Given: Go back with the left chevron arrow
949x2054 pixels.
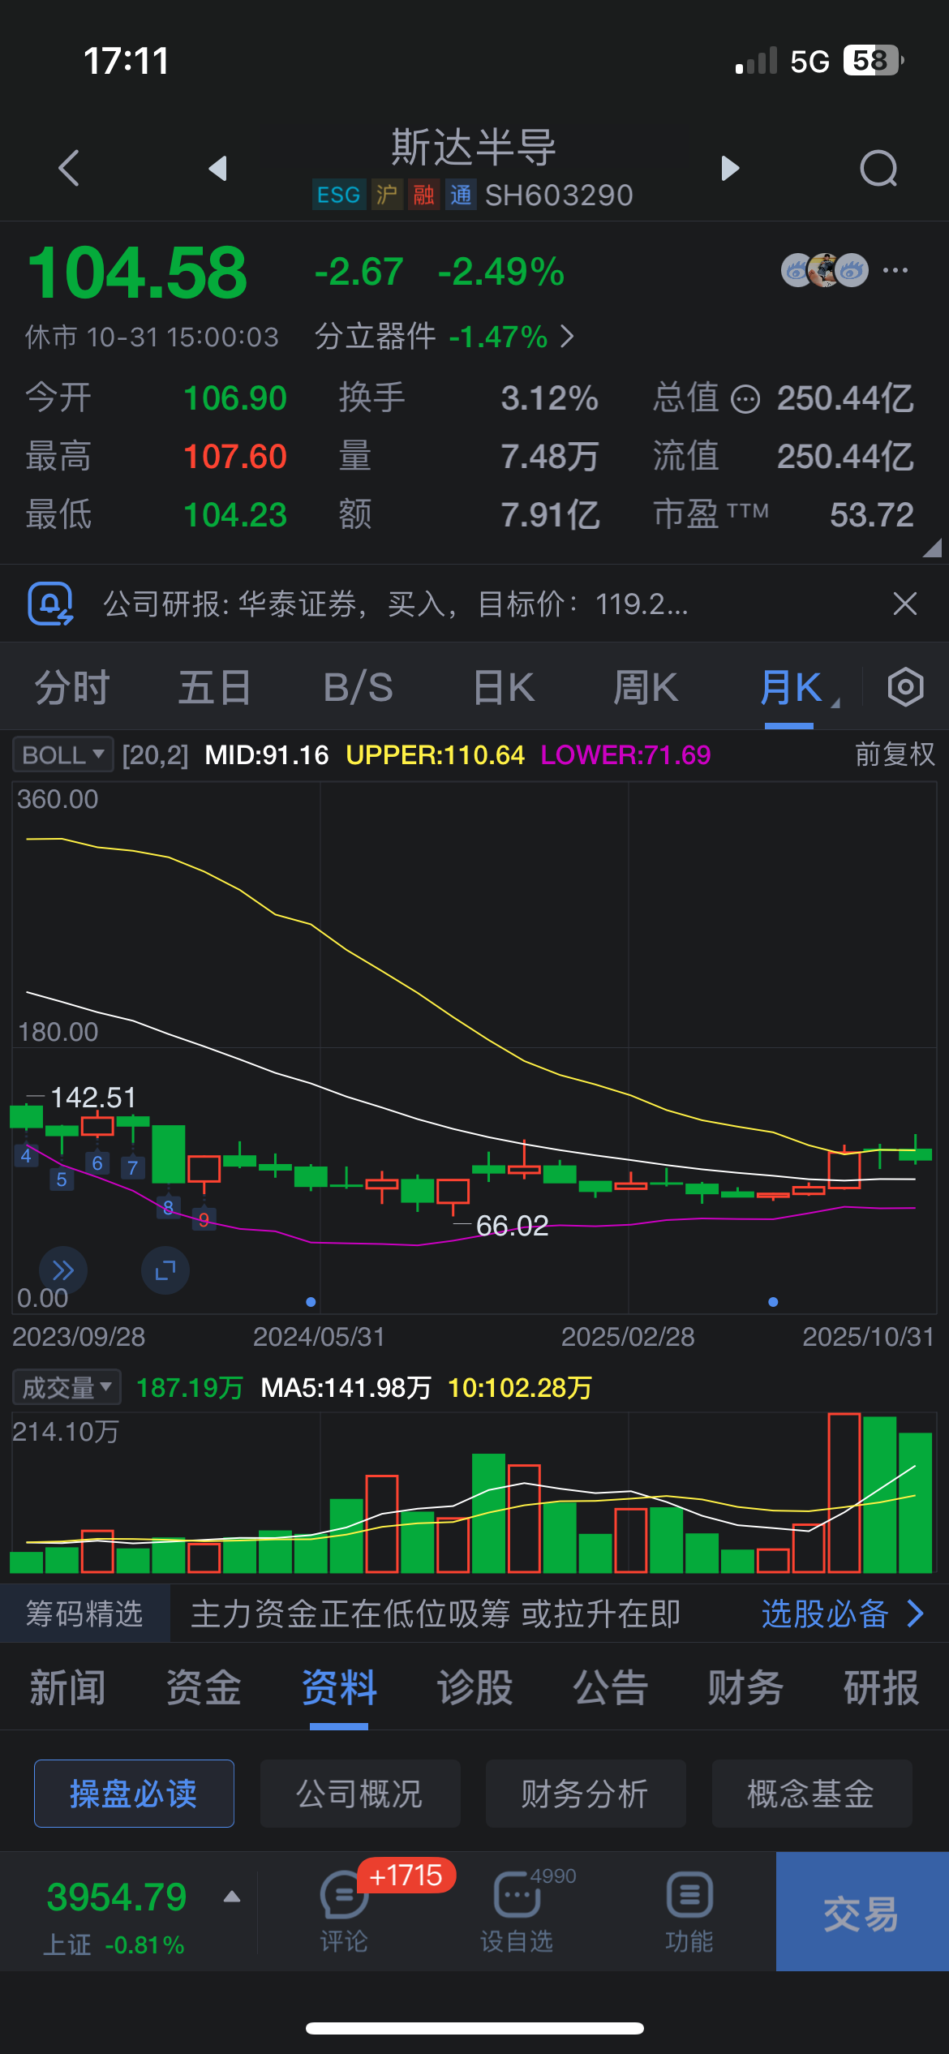Looking at the screenshot, I should [70, 168].
